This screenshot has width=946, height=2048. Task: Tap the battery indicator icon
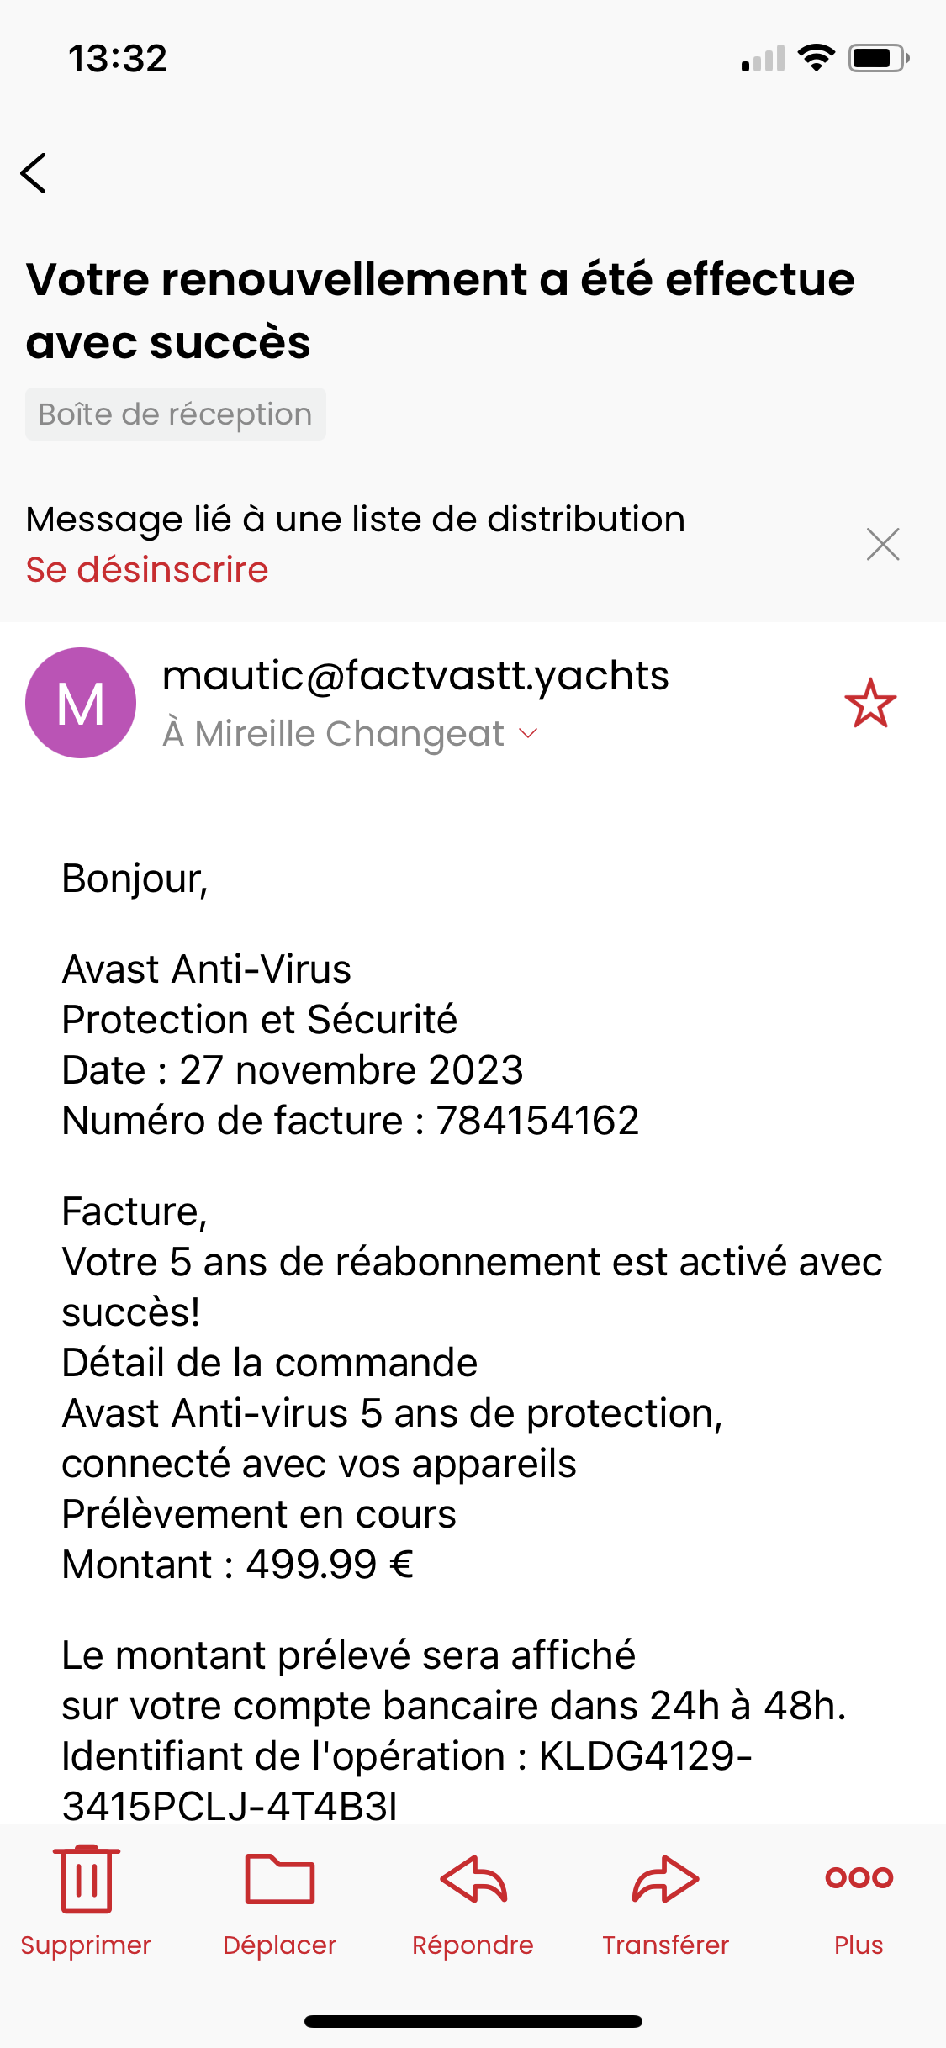tap(879, 58)
